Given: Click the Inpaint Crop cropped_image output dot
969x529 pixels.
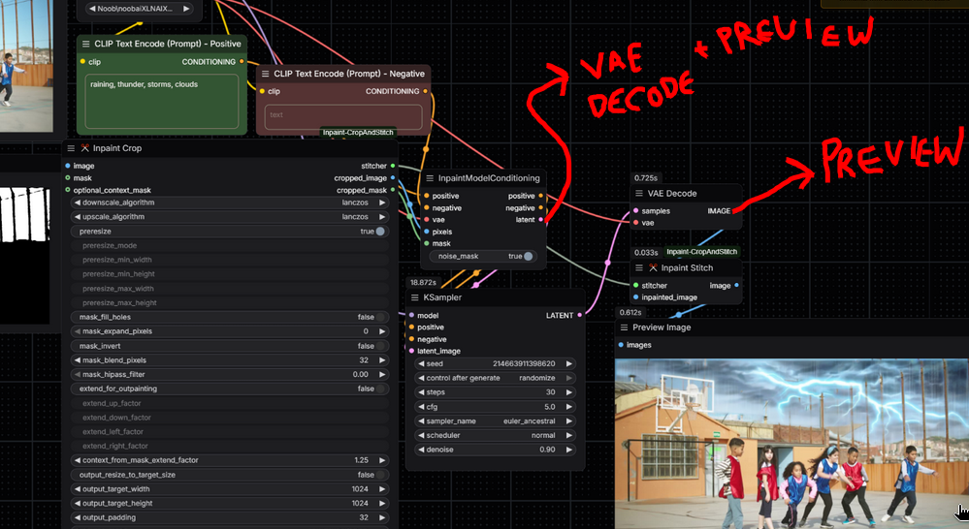Looking at the screenshot, I should [393, 177].
